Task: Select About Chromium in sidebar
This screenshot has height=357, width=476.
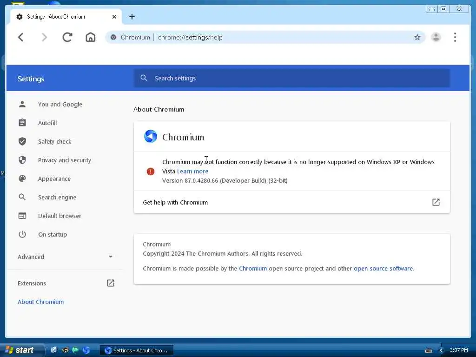Action: [41, 302]
